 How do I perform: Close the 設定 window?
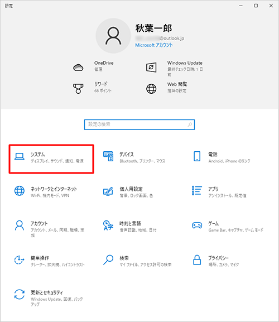[271, 6]
